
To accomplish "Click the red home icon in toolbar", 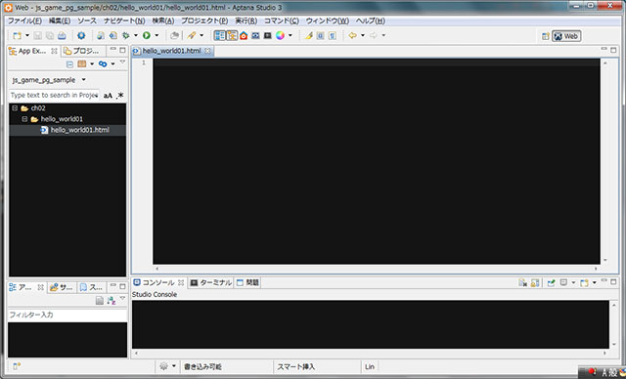I will point(244,35).
